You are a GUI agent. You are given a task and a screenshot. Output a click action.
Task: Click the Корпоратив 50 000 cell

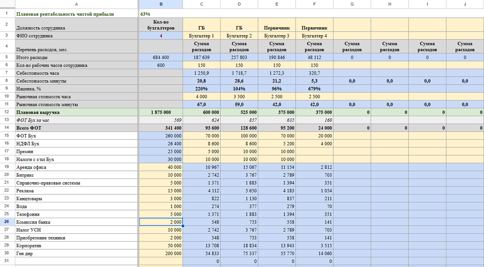pos(161,245)
